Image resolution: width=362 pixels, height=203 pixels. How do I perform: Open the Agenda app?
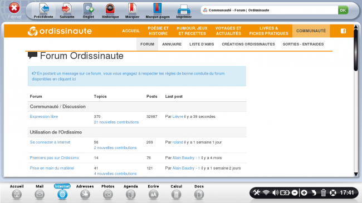(131, 192)
